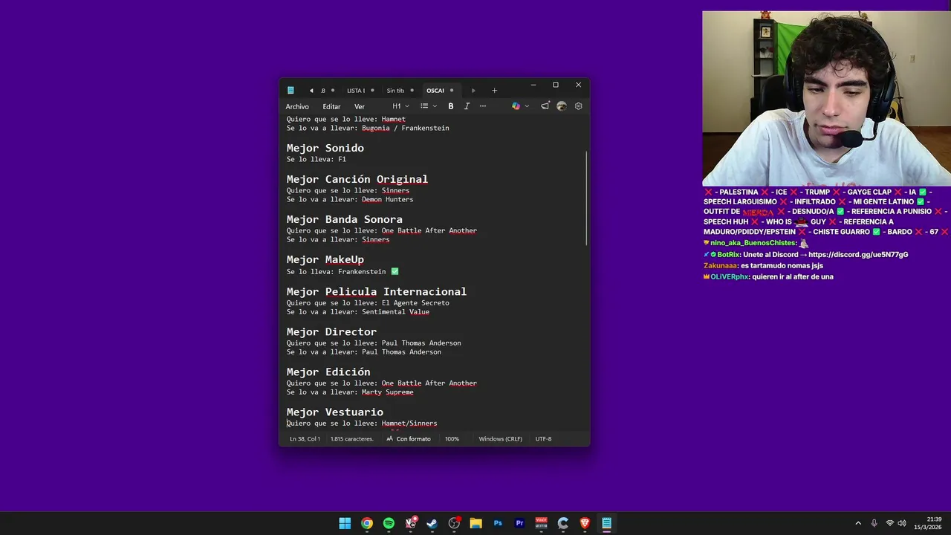Image resolution: width=951 pixels, height=535 pixels.
Task: Click the megaphone feedback icon
Action: coord(545,106)
